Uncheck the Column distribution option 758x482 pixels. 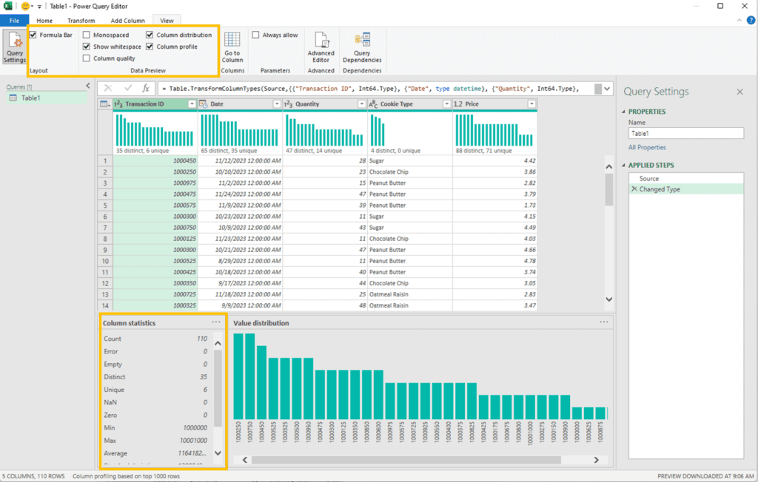pyautogui.click(x=150, y=35)
